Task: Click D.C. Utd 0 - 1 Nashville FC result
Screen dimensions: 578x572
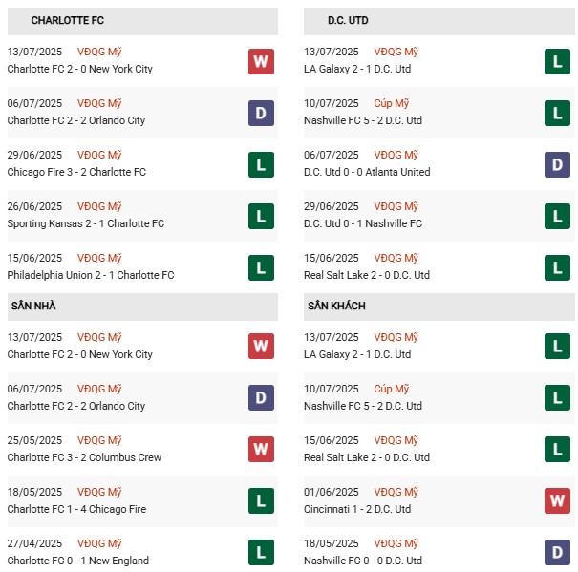Action: click(x=363, y=223)
